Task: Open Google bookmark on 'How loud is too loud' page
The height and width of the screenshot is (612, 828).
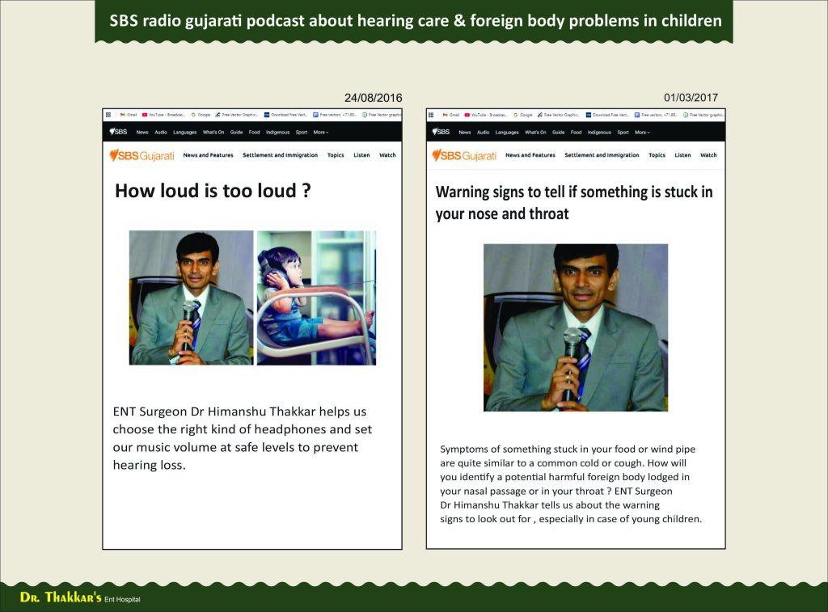Action: (x=201, y=115)
